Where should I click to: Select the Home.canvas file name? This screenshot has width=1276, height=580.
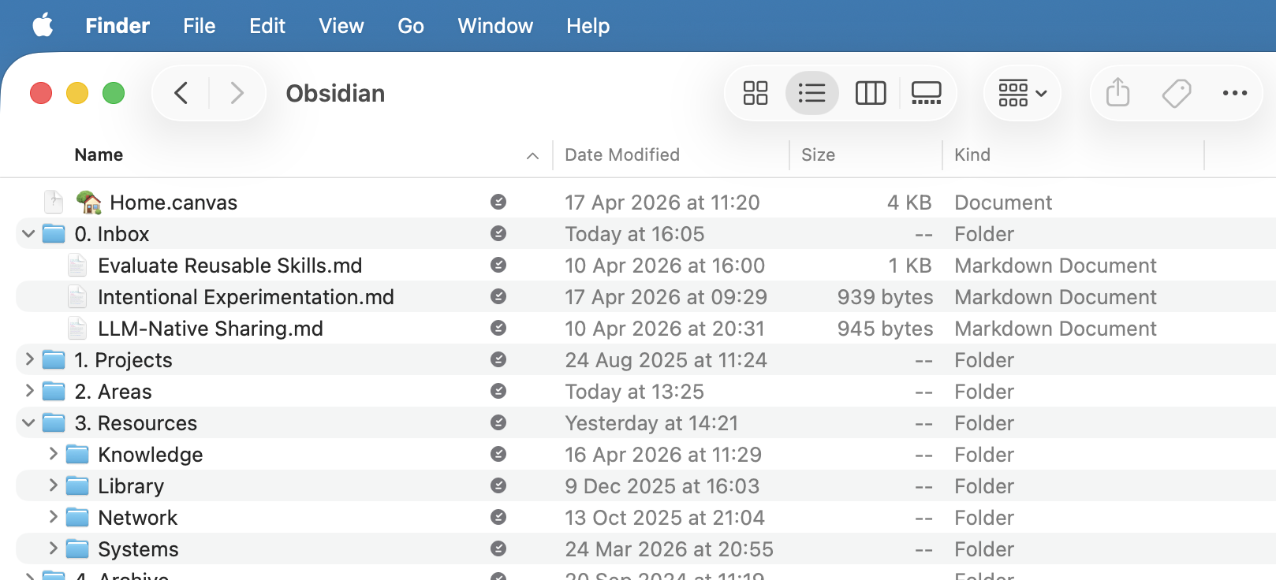(x=173, y=203)
